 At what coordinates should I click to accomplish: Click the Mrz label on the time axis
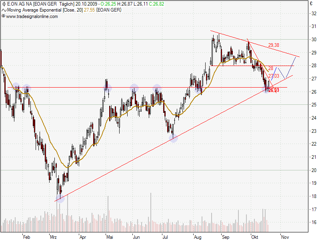pyautogui.click(x=53, y=237)
